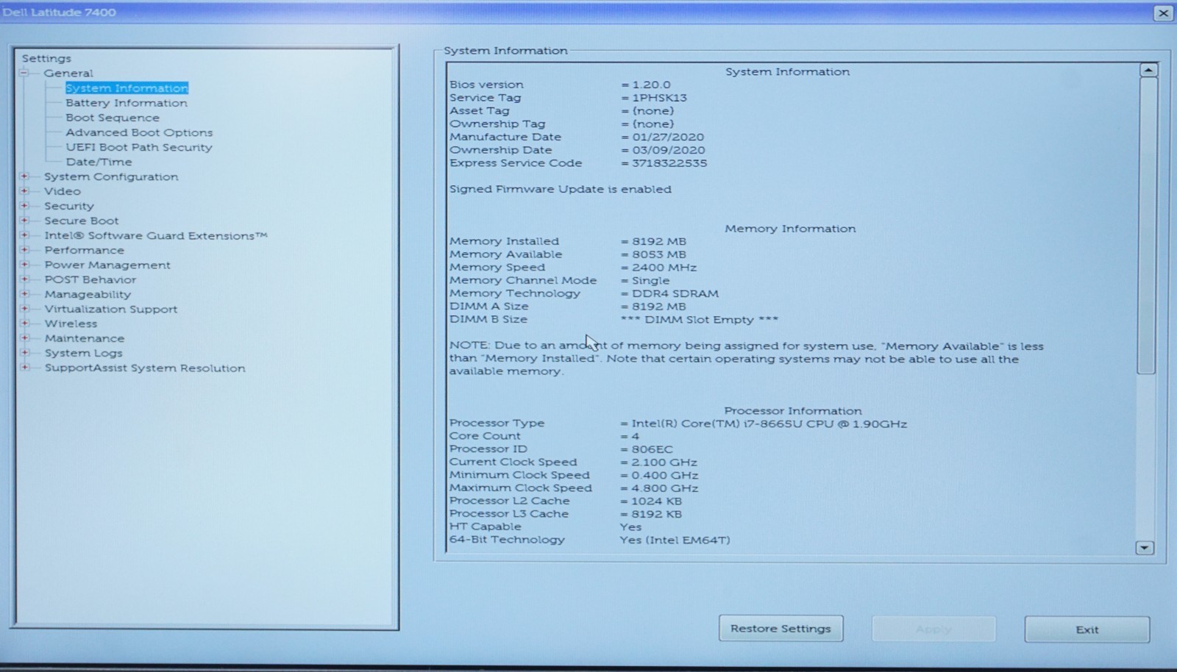Expand Secure Boot node
The width and height of the screenshot is (1177, 672).
point(24,221)
